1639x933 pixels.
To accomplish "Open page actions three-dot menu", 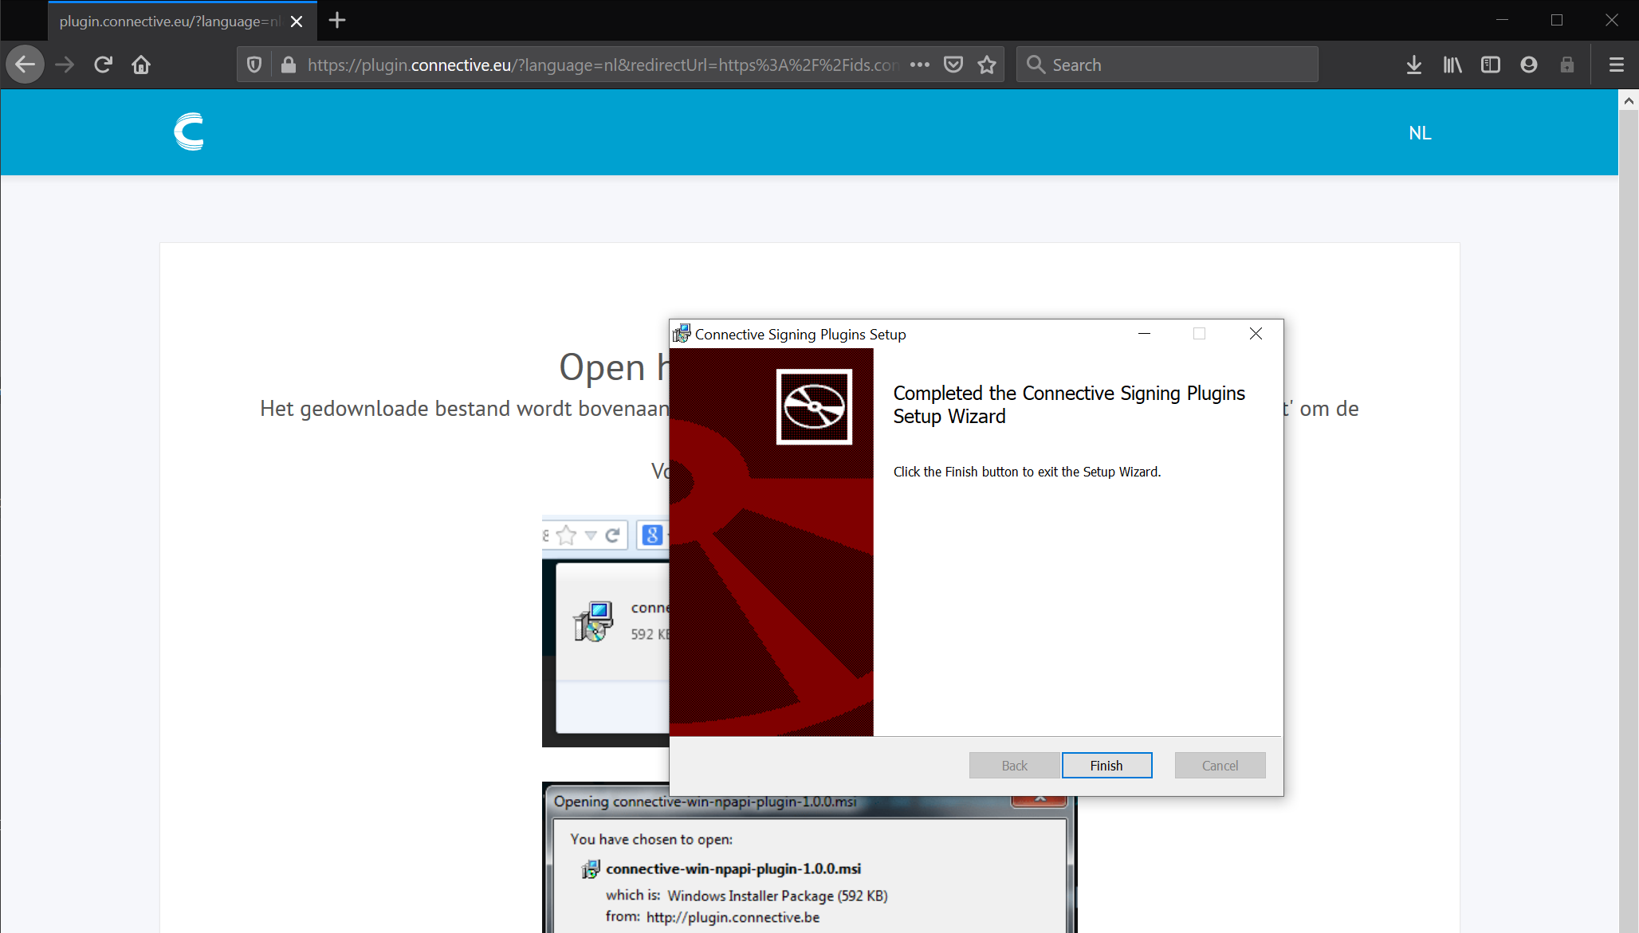I will pyautogui.click(x=920, y=65).
